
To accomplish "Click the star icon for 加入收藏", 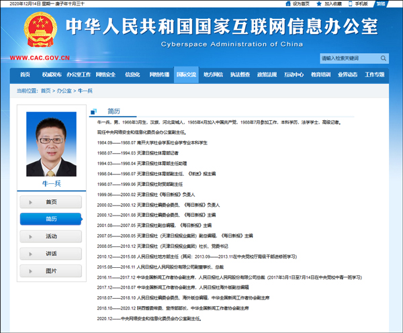I will coord(319,3).
